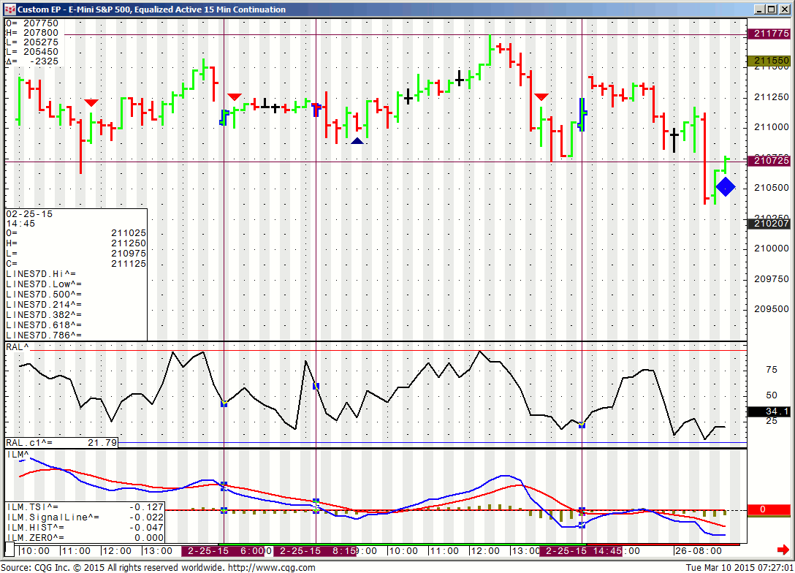Click red down-triangle signal beside the 6:00 line

tap(235, 96)
